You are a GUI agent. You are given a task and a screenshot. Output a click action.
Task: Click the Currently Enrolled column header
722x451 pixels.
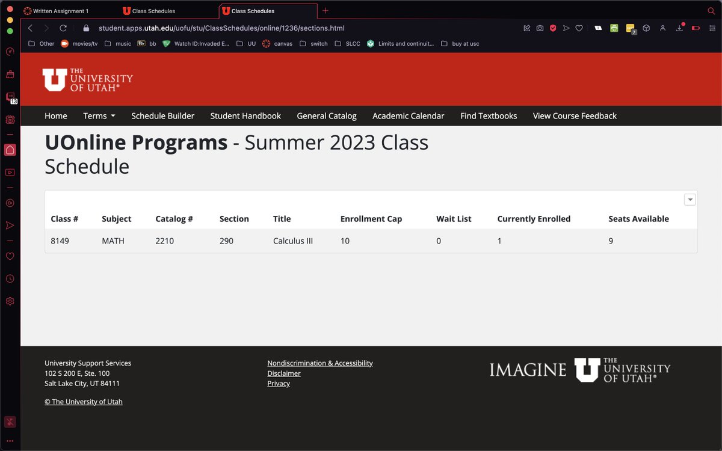point(534,219)
